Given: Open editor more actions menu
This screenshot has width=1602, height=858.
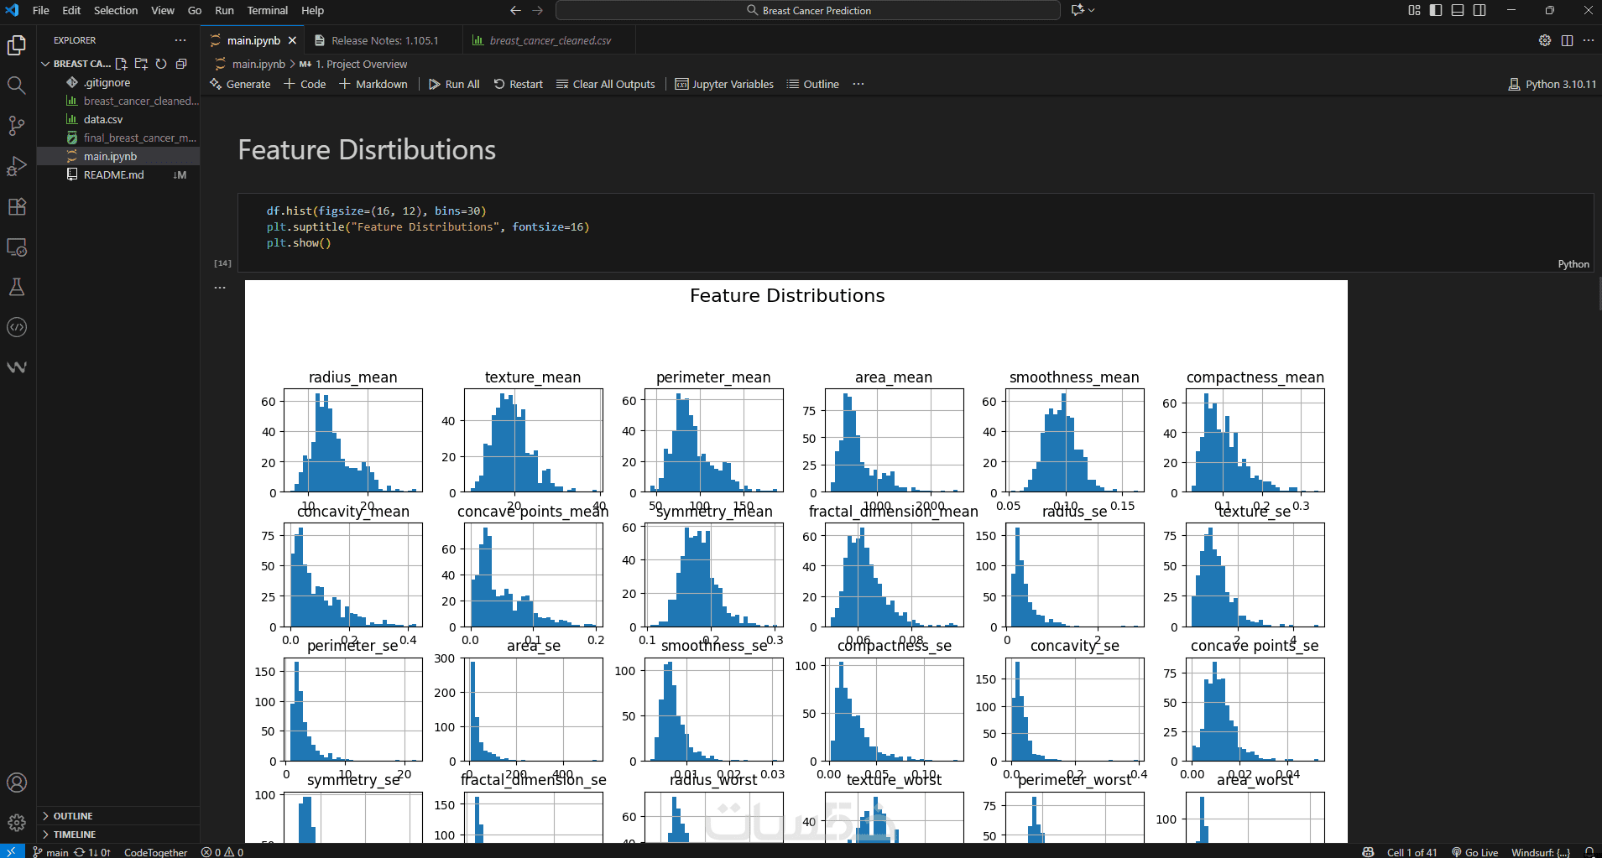Looking at the screenshot, I should (x=1589, y=40).
